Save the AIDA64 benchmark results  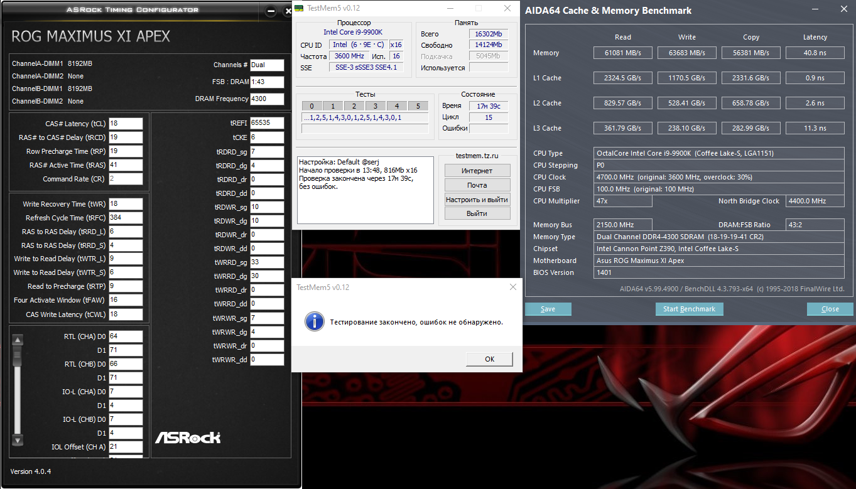coord(548,309)
